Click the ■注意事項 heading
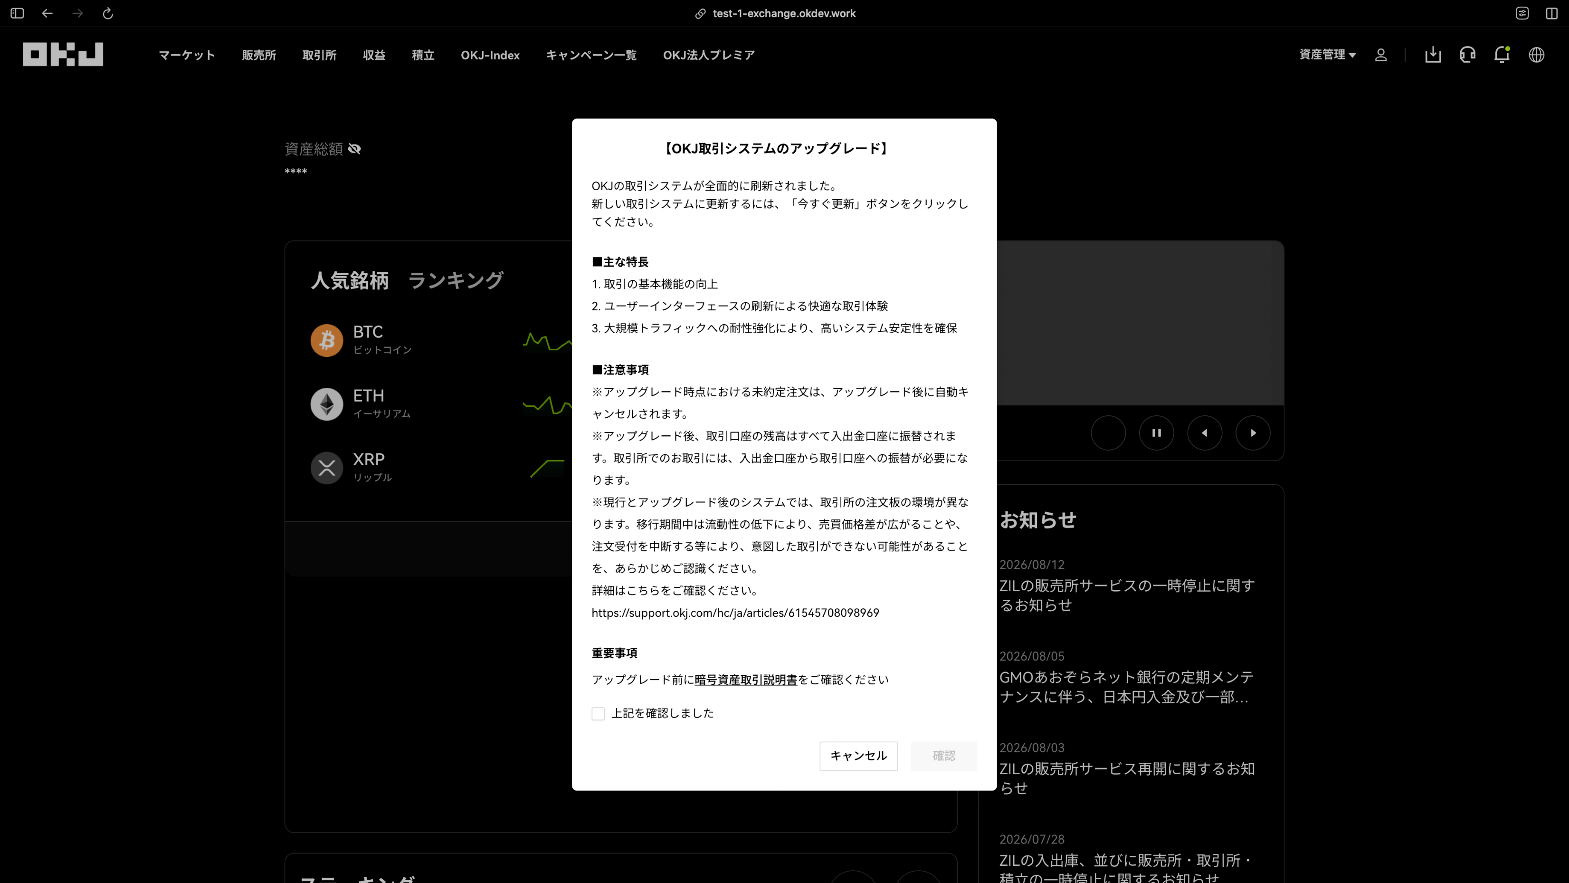This screenshot has width=1569, height=883. pyautogui.click(x=620, y=370)
